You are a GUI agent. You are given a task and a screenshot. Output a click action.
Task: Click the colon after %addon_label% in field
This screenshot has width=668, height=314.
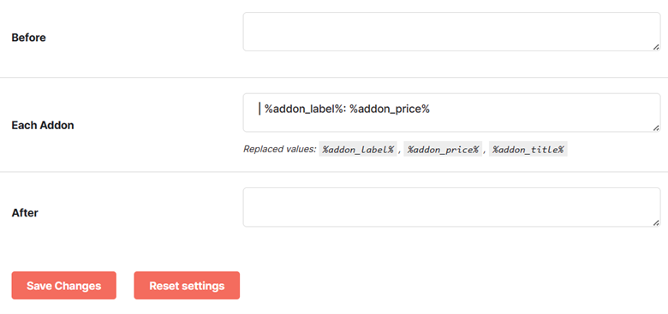click(x=345, y=110)
